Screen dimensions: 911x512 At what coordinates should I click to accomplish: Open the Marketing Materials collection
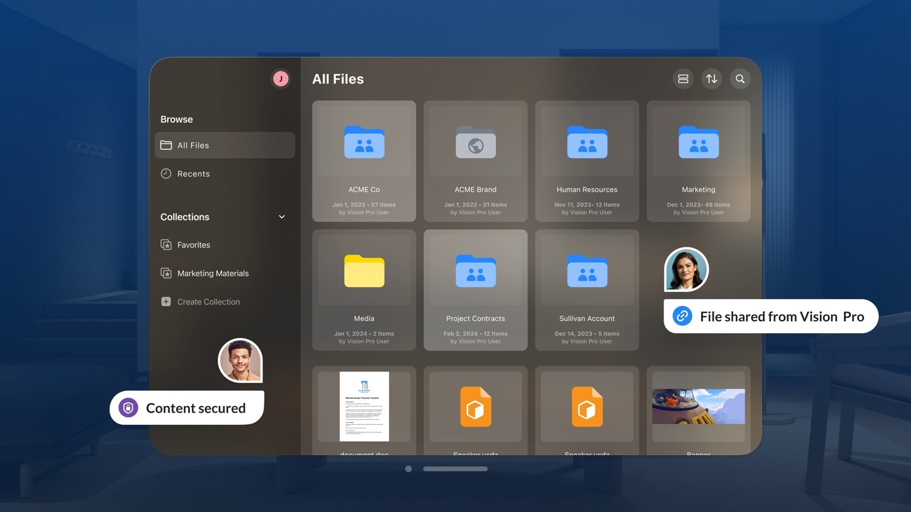[212, 274]
